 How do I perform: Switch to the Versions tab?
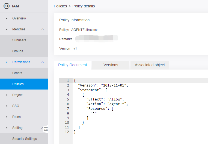(111, 65)
